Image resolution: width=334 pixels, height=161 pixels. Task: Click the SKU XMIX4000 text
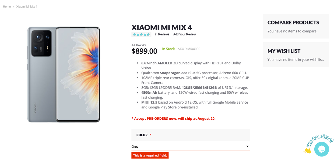[189, 49]
